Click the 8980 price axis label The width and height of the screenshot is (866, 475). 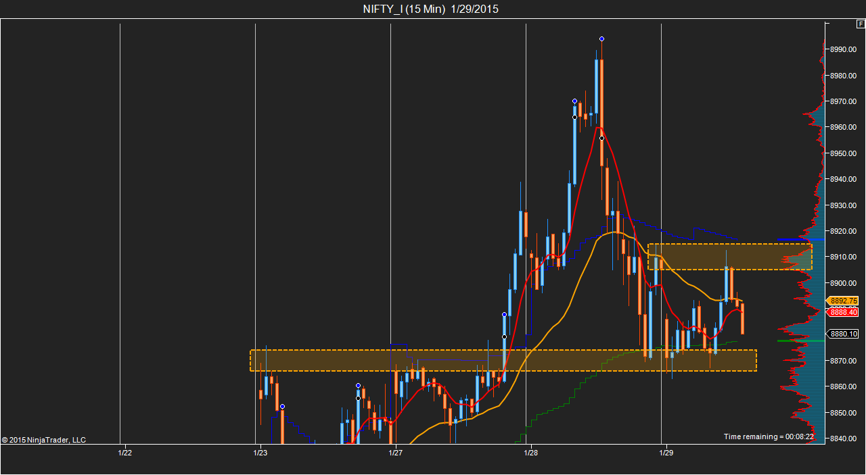point(843,76)
